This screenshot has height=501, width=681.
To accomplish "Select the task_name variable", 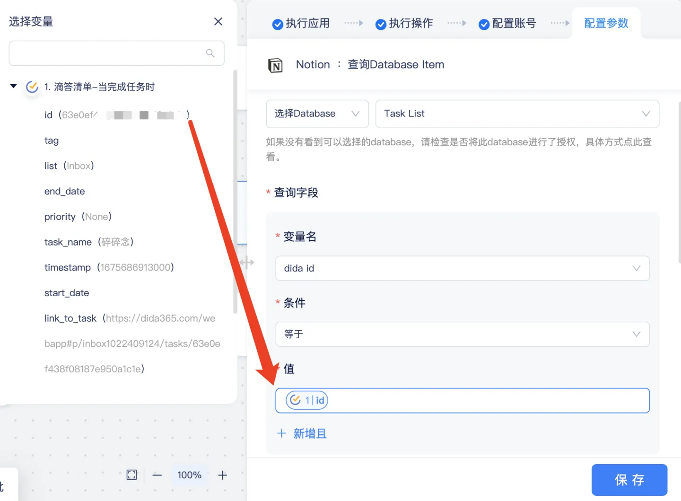I will click(89, 242).
